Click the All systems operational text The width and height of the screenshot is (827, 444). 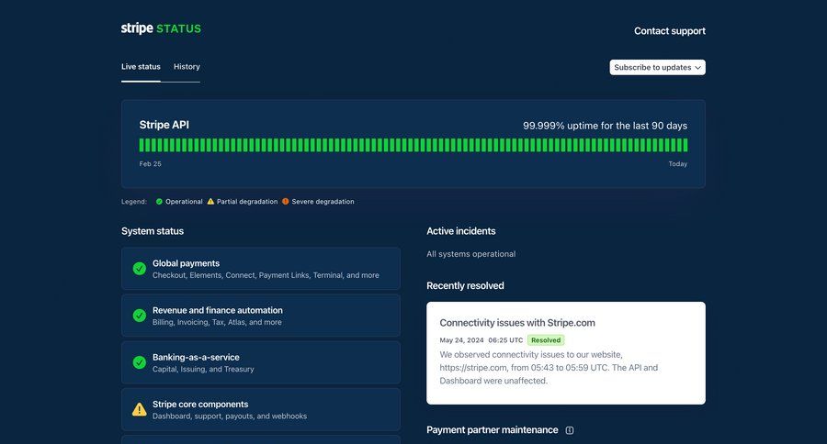pos(471,254)
